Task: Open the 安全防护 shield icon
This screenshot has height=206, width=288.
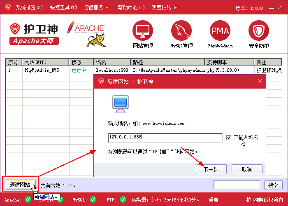Action: pos(259,30)
